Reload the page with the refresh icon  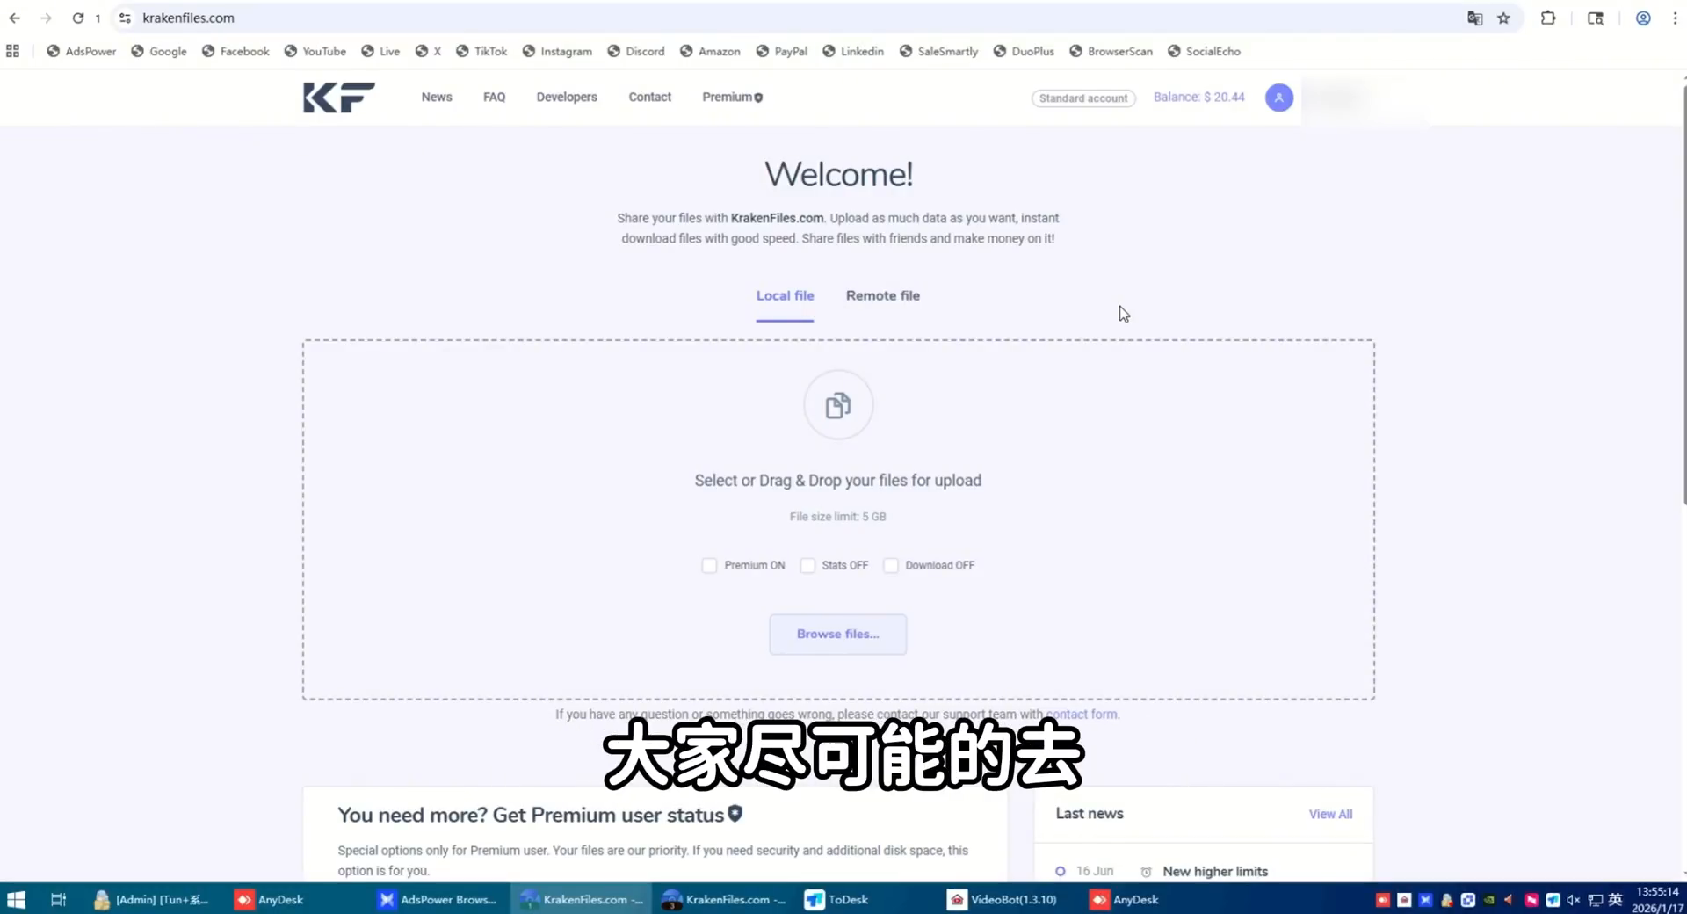[78, 18]
